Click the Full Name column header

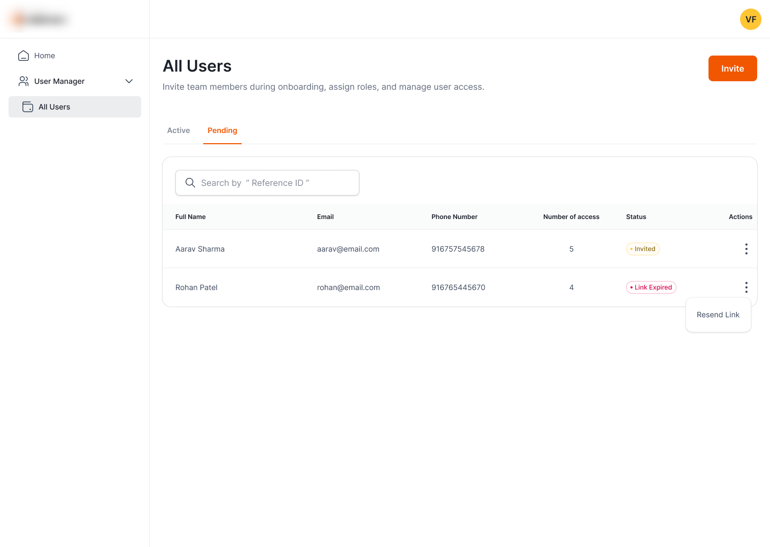(x=190, y=217)
